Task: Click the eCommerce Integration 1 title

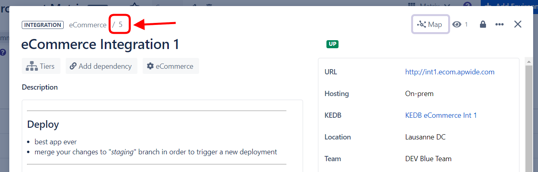Action: [100, 44]
